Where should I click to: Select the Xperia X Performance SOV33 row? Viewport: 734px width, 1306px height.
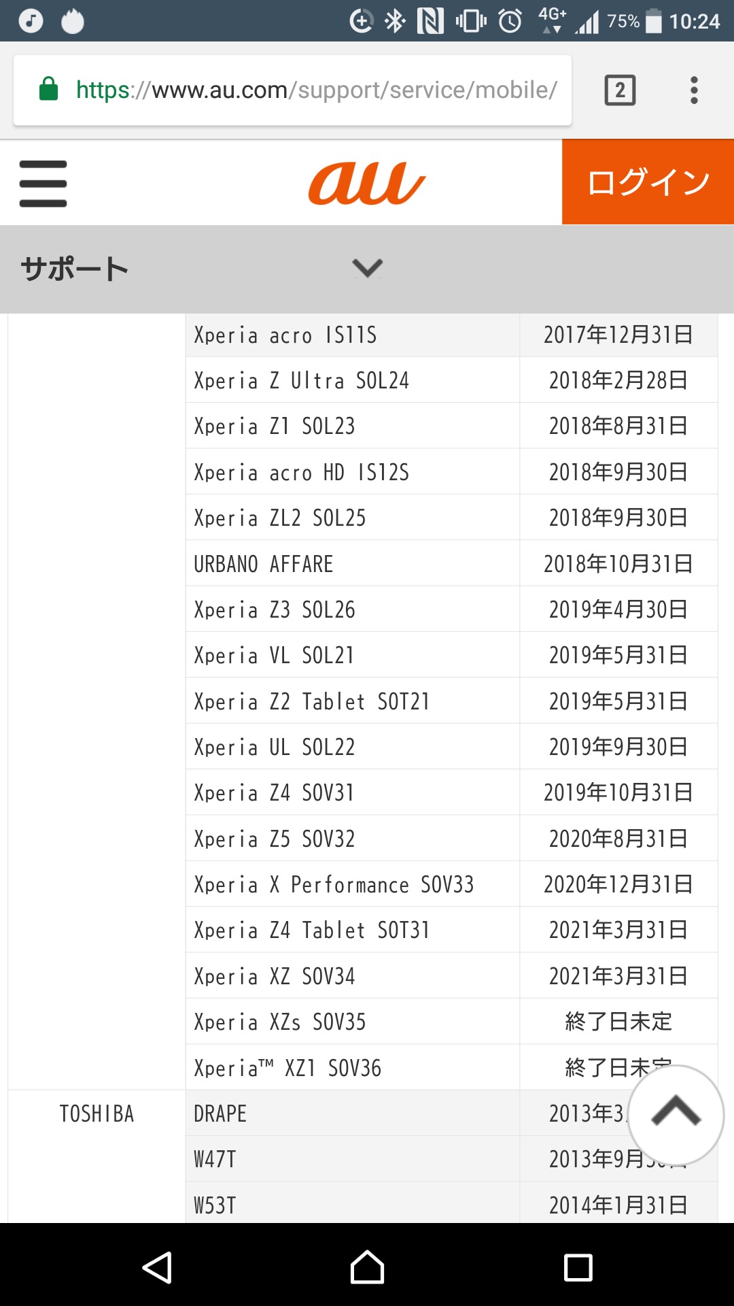pos(334,884)
